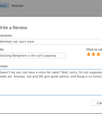The width and height of the screenshot is (102, 114).
Task: Click the Review label above the text box
Action: [x=4, y=66]
